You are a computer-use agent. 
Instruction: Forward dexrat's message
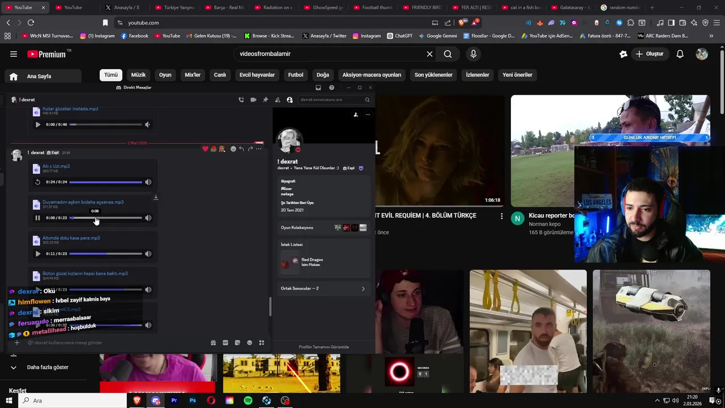[x=250, y=149]
